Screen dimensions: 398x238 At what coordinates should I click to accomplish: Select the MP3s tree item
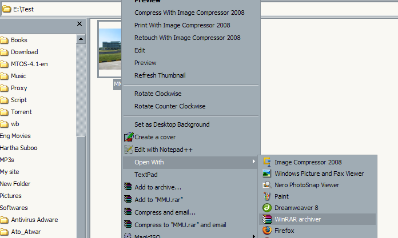pyautogui.click(x=7, y=160)
